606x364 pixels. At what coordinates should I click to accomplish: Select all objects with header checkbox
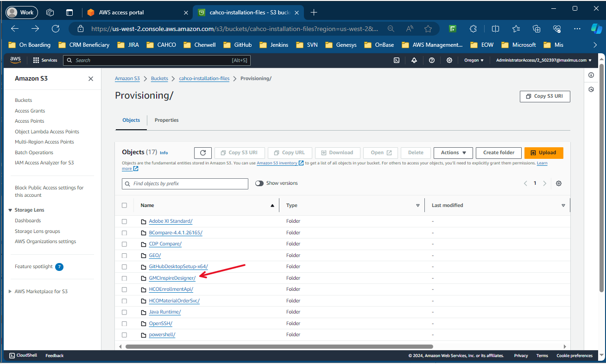click(124, 205)
